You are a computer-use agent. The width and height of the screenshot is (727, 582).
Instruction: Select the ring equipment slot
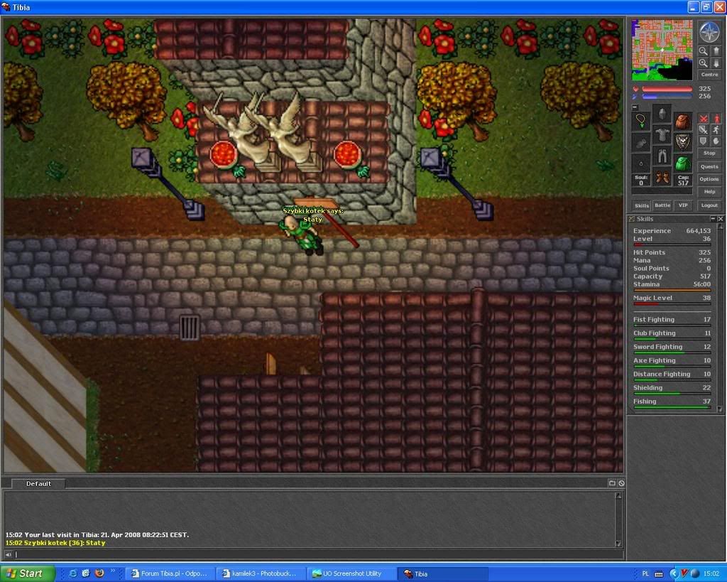pyautogui.click(x=641, y=163)
